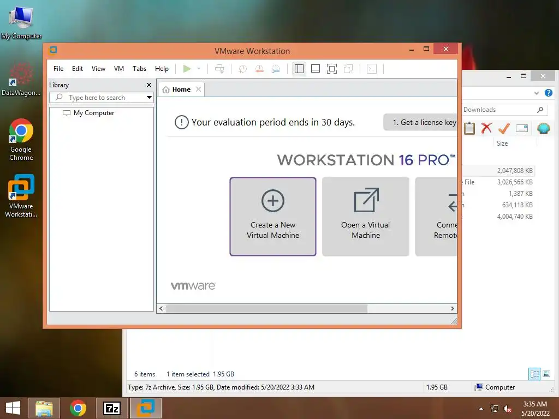559x419 pixels.
Task: Click Send Ctrl+Alt+Del toolbar icon
Action: click(219, 69)
